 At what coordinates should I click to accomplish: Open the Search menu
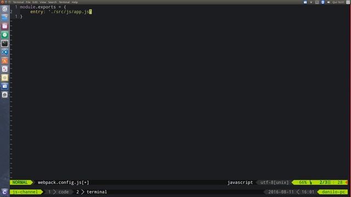53,2
